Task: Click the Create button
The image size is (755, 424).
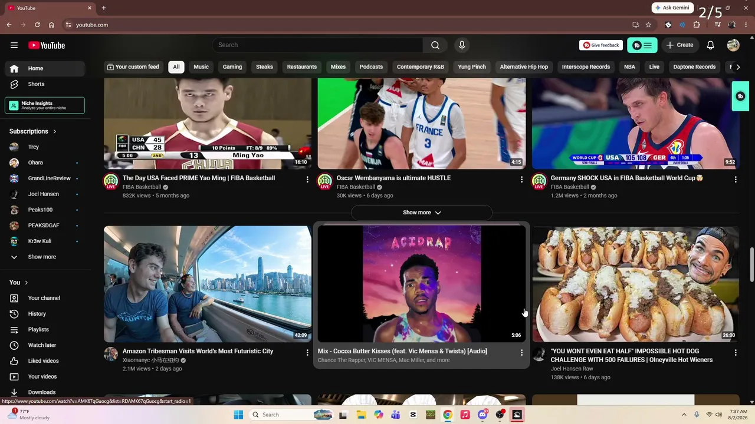Action: tap(679, 45)
